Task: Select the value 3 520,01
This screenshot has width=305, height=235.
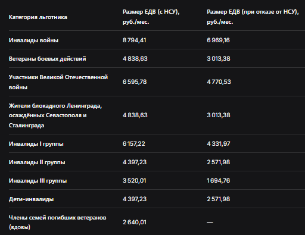Action: point(135,181)
